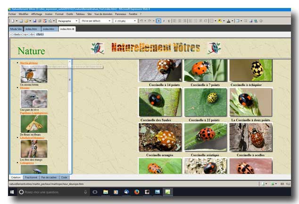Click the Undo arrow icon
Viewport: 299px width, 204px height.
[x=141, y=21]
